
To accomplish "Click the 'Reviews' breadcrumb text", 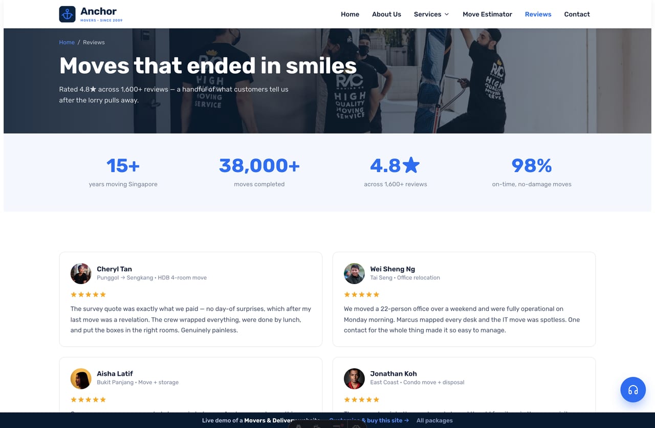I will tap(94, 42).
